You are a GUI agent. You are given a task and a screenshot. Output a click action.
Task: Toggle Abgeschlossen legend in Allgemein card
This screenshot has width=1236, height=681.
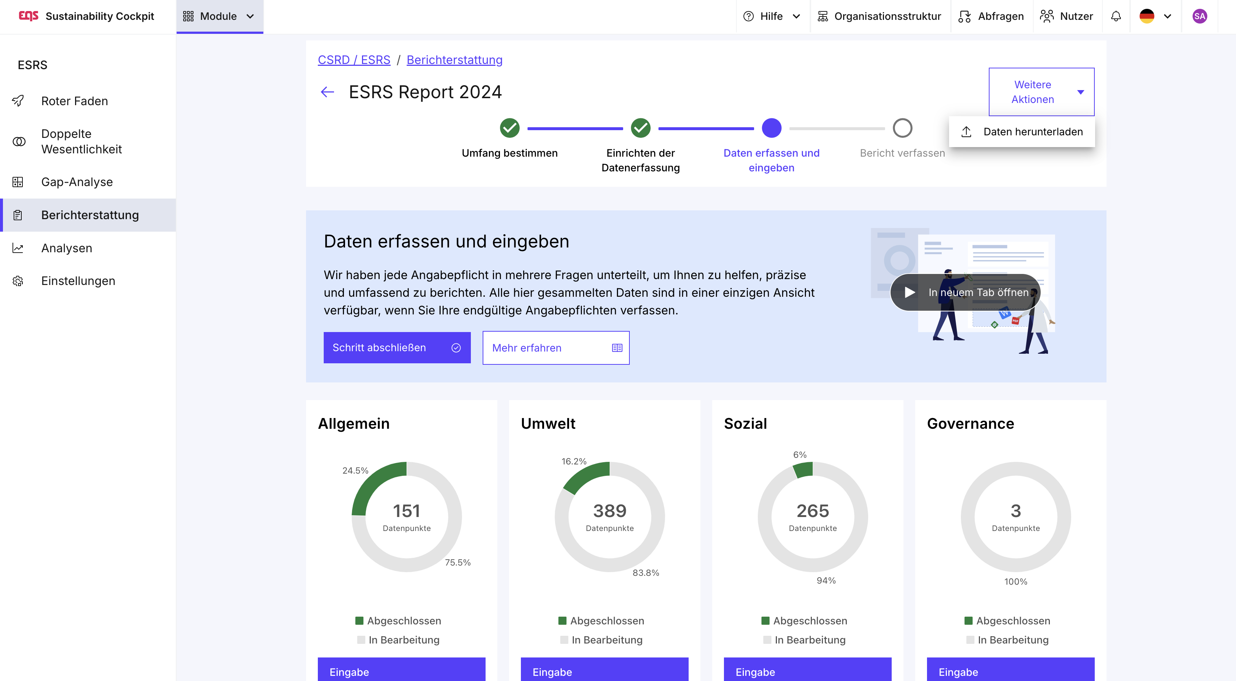(398, 621)
